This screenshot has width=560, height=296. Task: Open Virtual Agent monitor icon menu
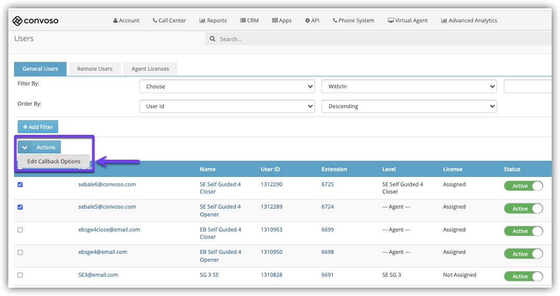point(408,20)
